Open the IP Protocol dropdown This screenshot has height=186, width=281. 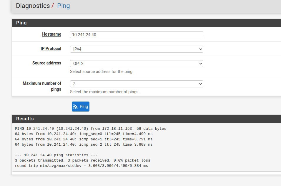137,49
